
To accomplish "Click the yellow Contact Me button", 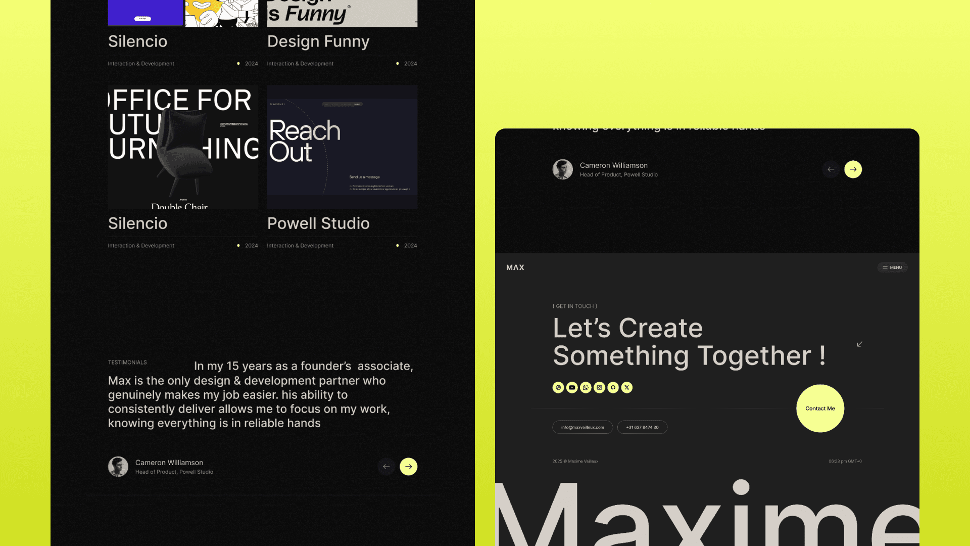I will 820,408.
